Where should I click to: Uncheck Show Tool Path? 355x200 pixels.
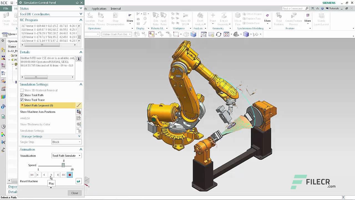coord(22,95)
